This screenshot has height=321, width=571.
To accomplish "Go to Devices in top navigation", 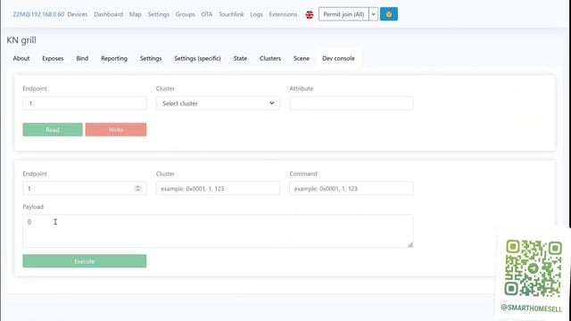I will click(78, 14).
